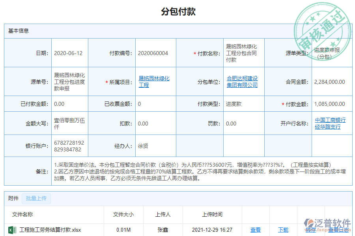Click the 泛普软件 logo watermark

click(x=327, y=222)
